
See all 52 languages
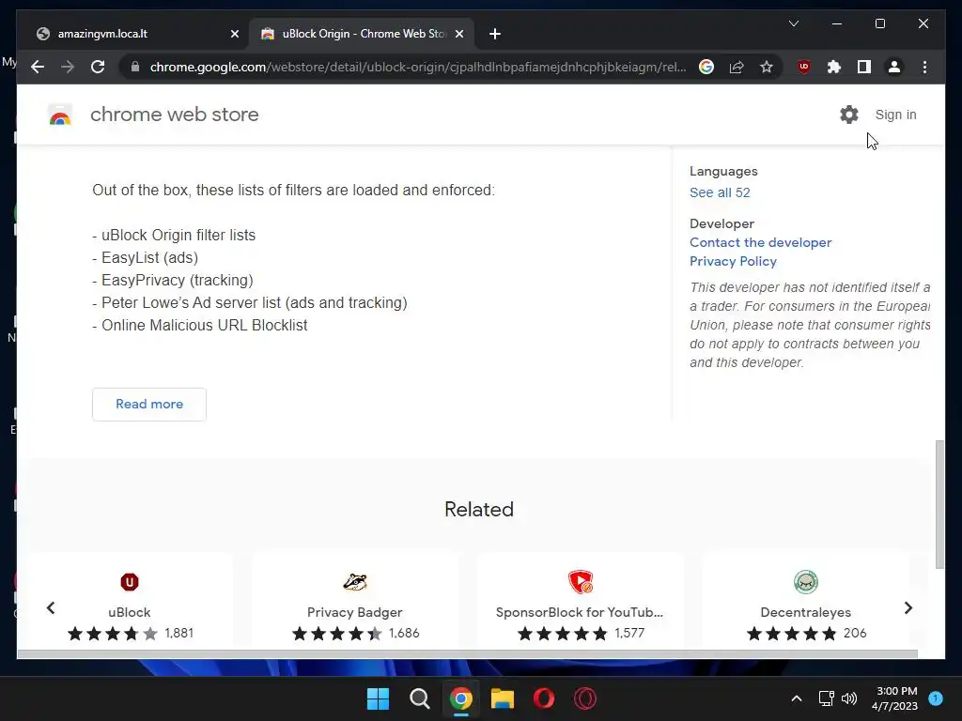click(x=720, y=192)
